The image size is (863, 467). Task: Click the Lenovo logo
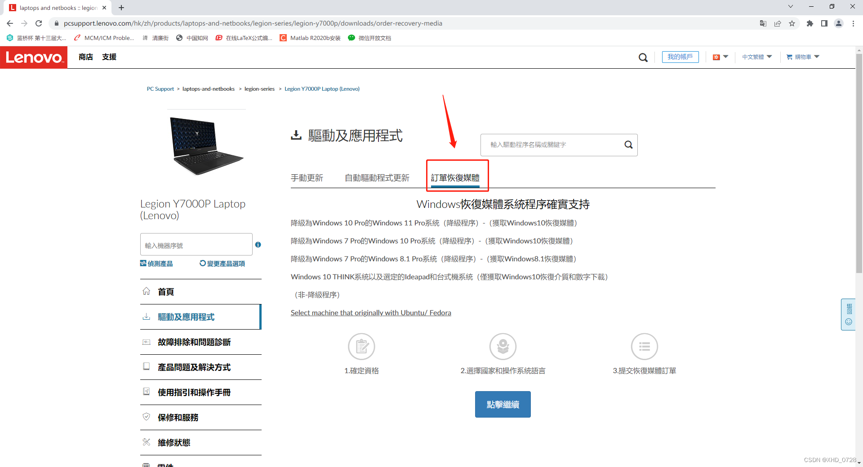coord(34,57)
